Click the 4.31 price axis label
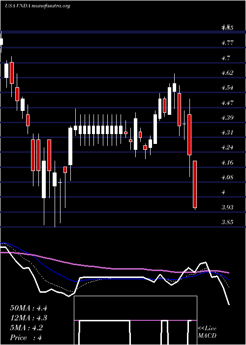Screen dimensions: 246x345 pos(227,132)
